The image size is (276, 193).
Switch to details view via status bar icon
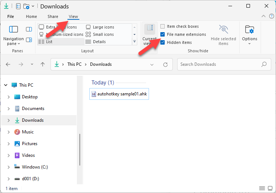262,188
